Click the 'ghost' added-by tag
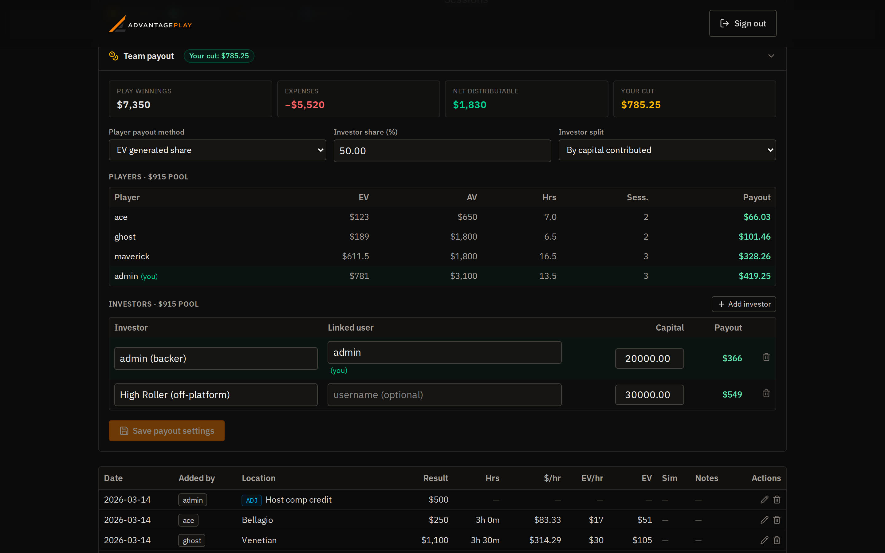 [192, 541]
